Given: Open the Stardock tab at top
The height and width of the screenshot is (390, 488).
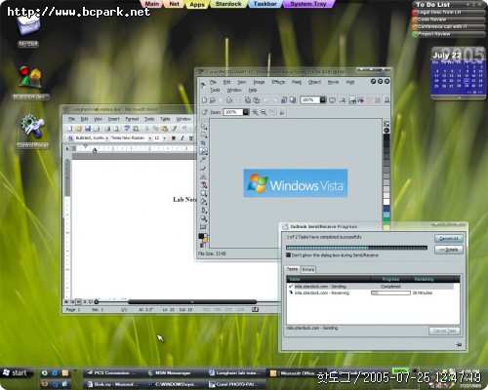Looking at the screenshot, I should [228, 4].
